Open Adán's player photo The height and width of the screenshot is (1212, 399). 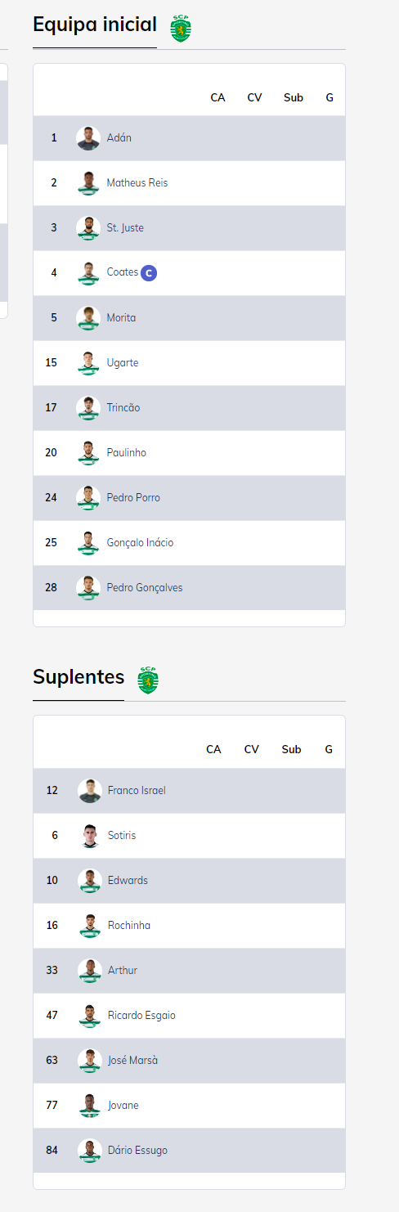click(x=88, y=138)
